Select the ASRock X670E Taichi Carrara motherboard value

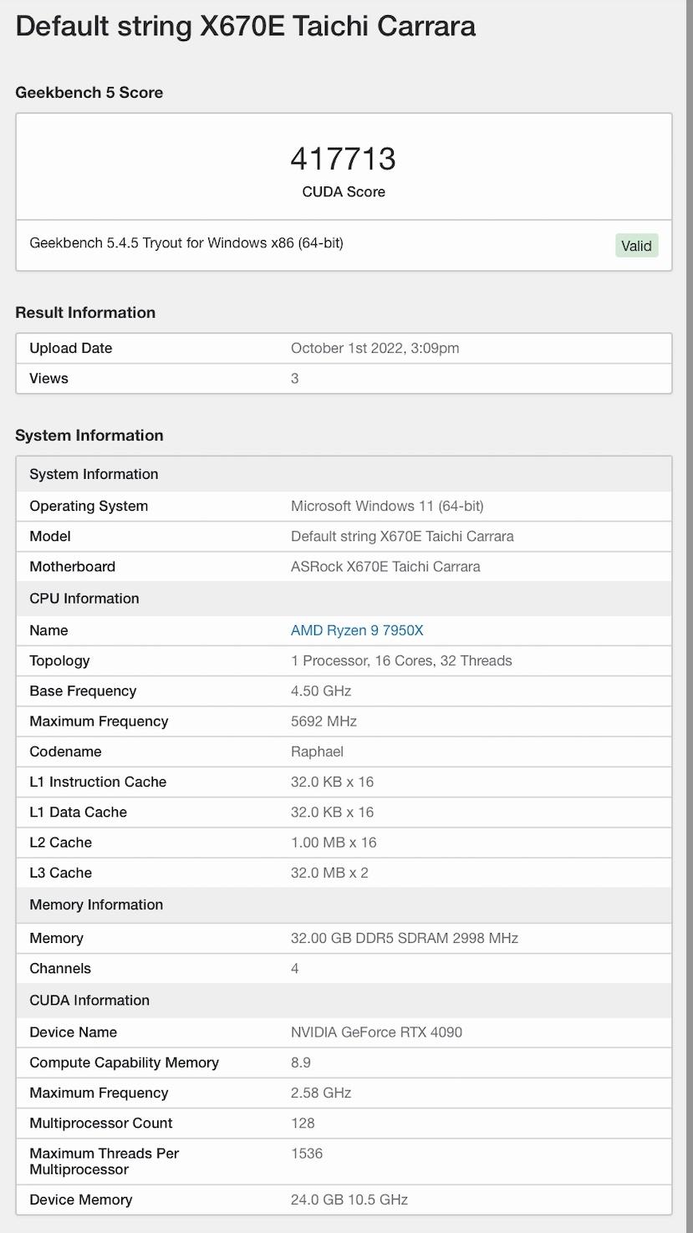[385, 567]
